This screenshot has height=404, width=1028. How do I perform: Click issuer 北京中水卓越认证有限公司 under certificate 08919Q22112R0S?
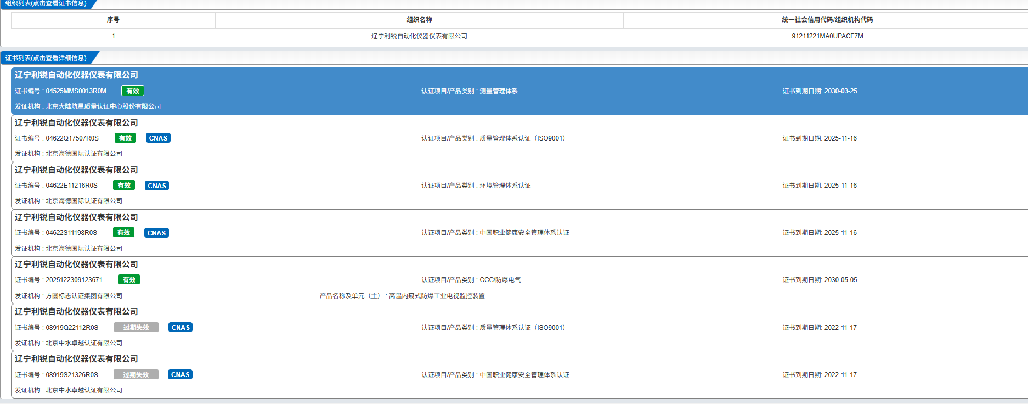pyautogui.click(x=84, y=343)
